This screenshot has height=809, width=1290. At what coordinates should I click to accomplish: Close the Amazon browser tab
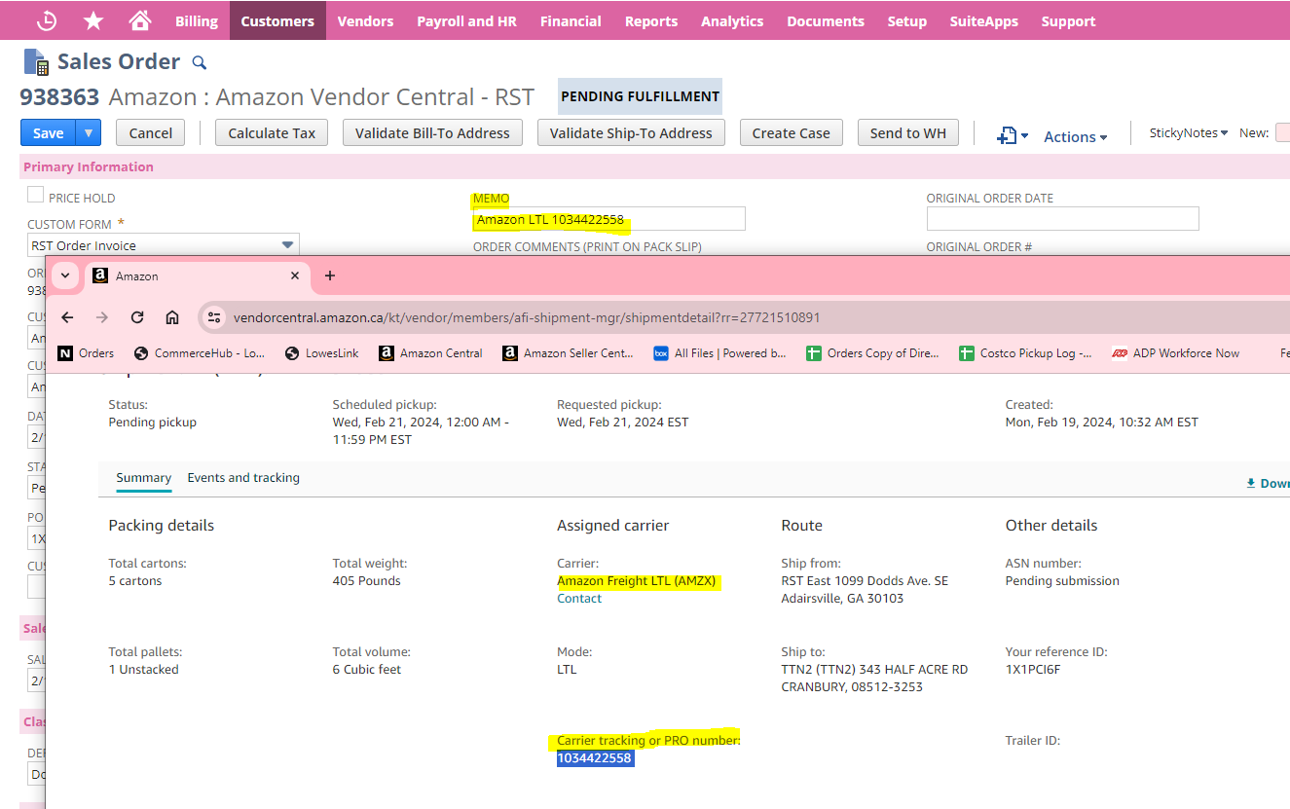(295, 276)
